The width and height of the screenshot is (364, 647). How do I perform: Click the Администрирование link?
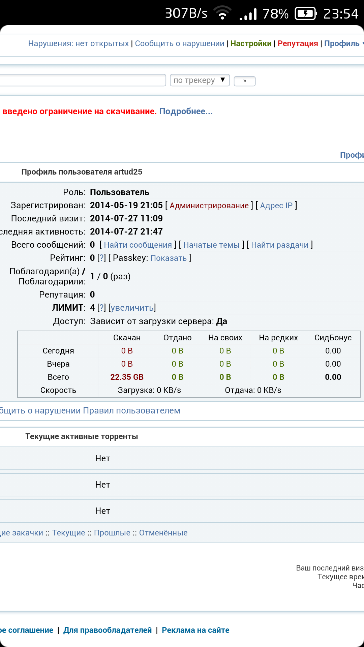[209, 206]
